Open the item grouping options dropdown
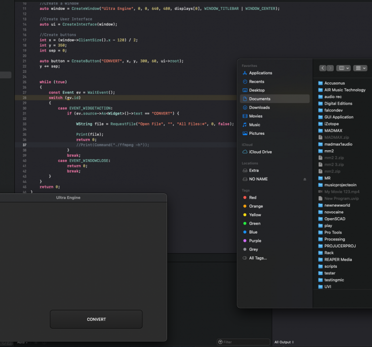This screenshot has height=347, width=372. [361, 68]
